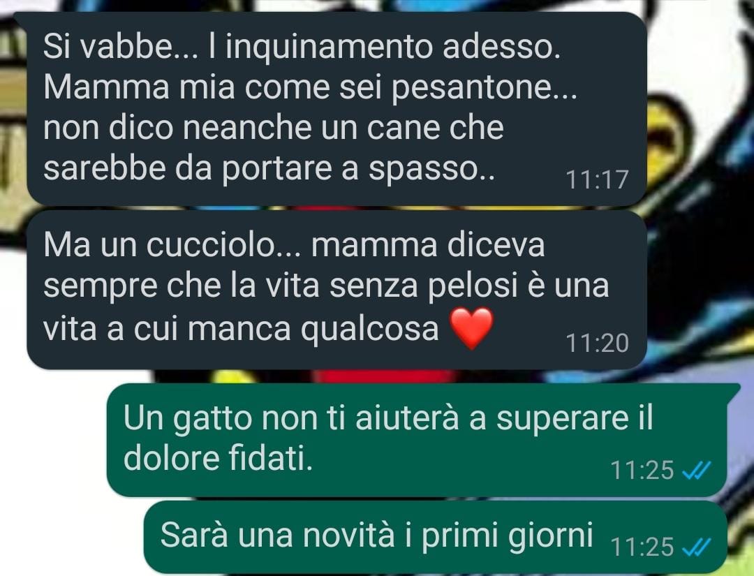754x576 pixels.
Task: Tap the 11:25 timestamp beside 'dolore fidati'
Action: [x=642, y=470]
